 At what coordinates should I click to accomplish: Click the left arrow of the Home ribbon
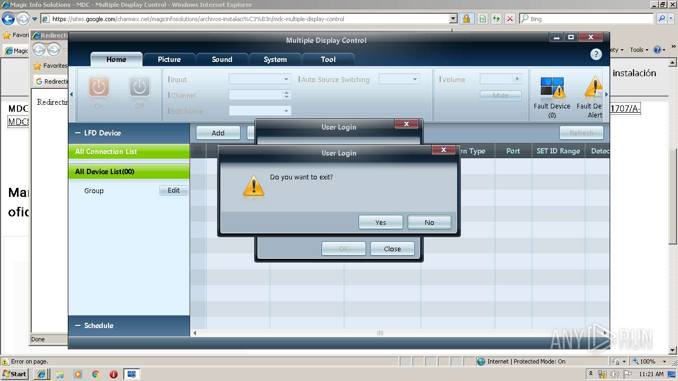coord(72,95)
